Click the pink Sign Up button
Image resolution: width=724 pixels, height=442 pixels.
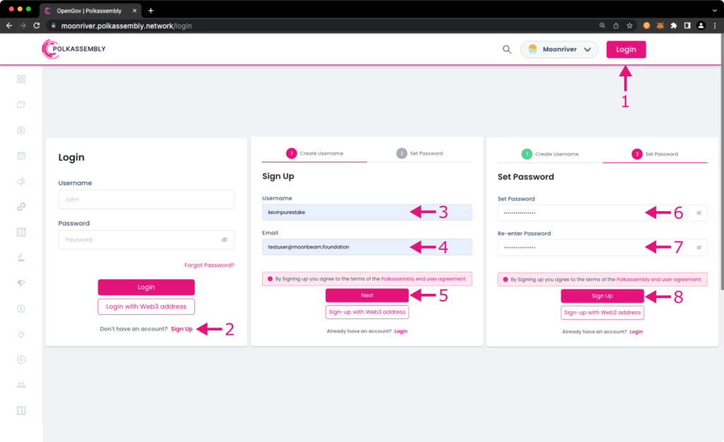click(602, 296)
